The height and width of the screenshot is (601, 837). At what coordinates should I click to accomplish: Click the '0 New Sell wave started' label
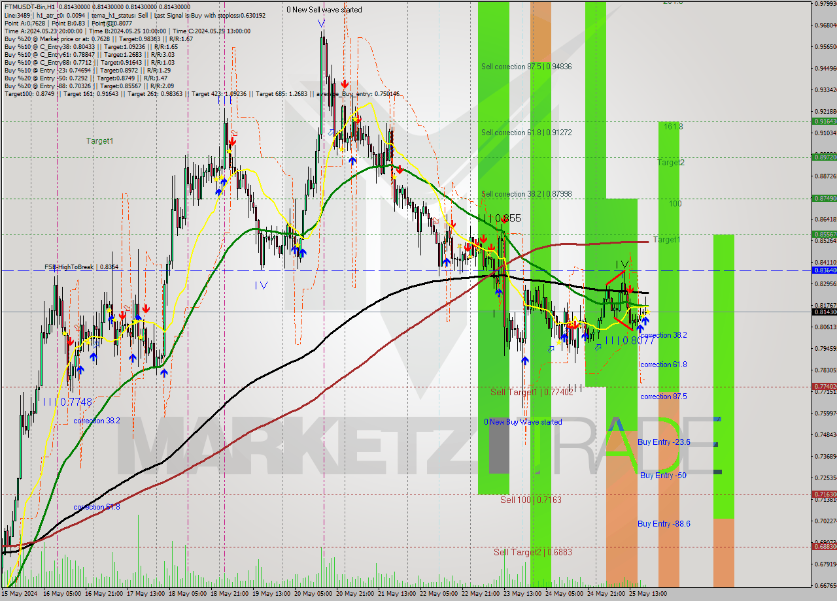pos(324,10)
